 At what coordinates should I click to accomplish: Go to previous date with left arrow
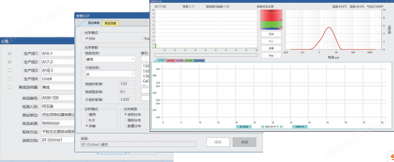pyautogui.click(x=262, y=127)
